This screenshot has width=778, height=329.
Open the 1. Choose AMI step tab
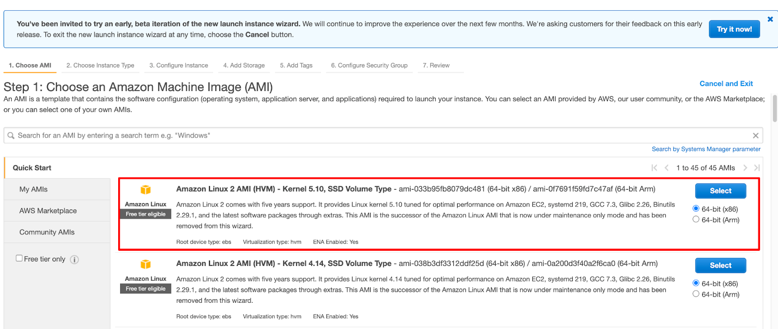(30, 66)
